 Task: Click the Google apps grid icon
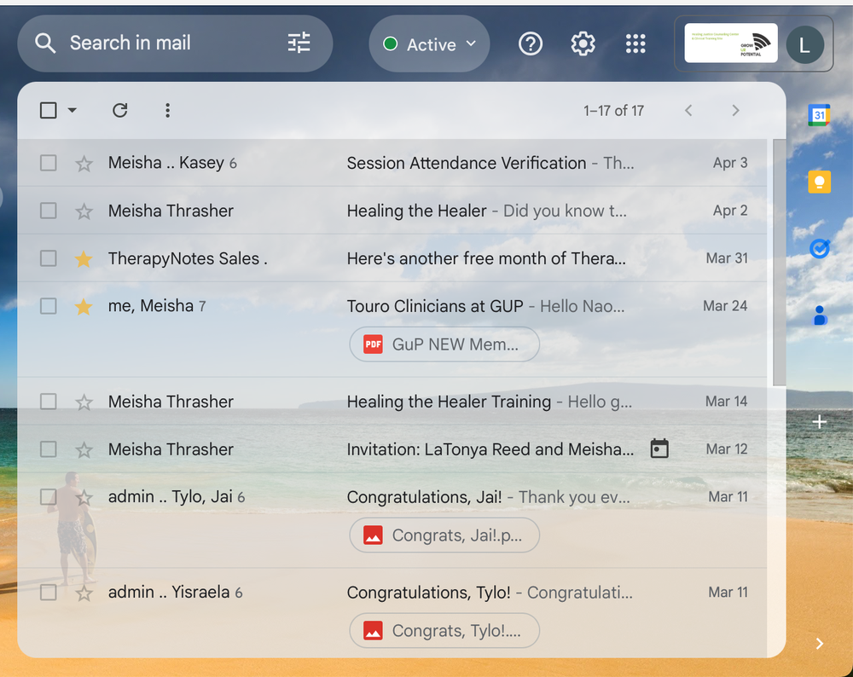point(635,44)
